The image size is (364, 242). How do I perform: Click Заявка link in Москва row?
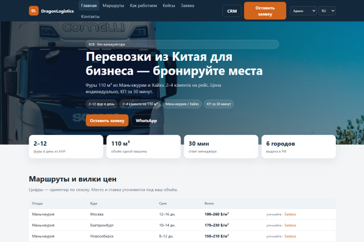coord(290,214)
